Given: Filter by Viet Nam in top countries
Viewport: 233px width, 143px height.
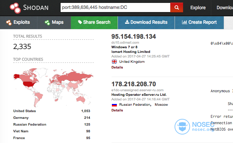Looking at the screenshot, I should (x=21, y=131).
